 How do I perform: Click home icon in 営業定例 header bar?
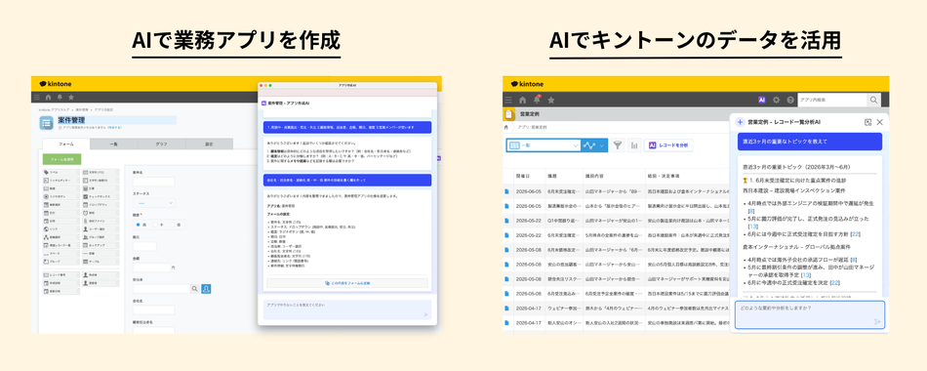tap(522, 100)
